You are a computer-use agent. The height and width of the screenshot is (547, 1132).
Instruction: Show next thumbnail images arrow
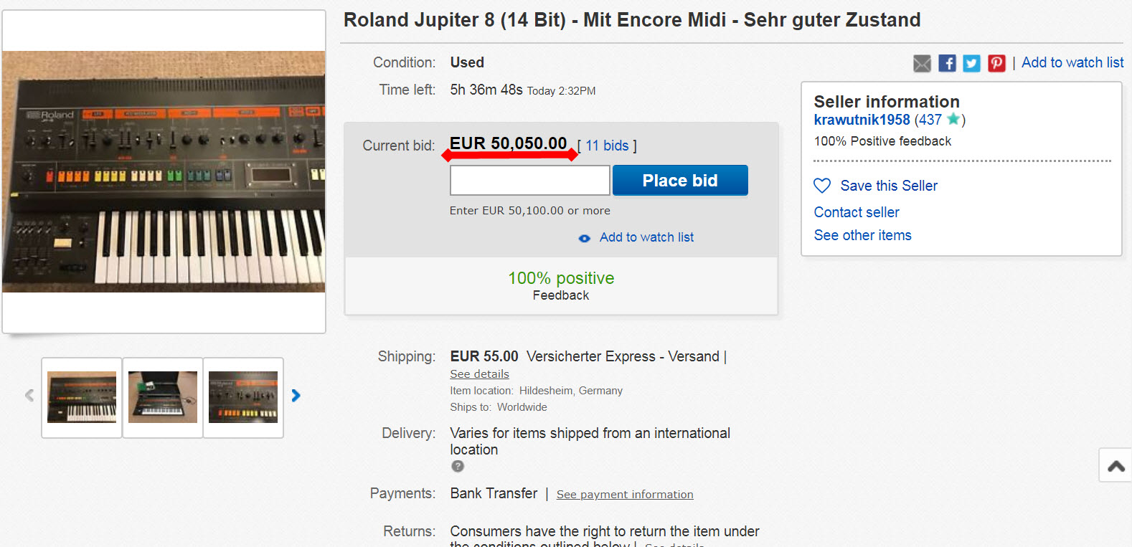[x=296, y=395]
